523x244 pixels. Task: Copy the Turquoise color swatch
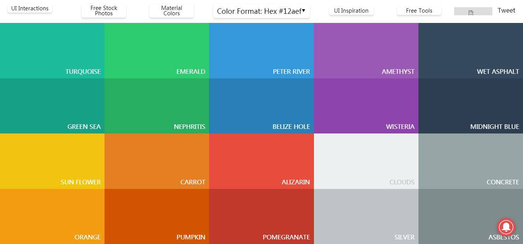coord(52,50)
